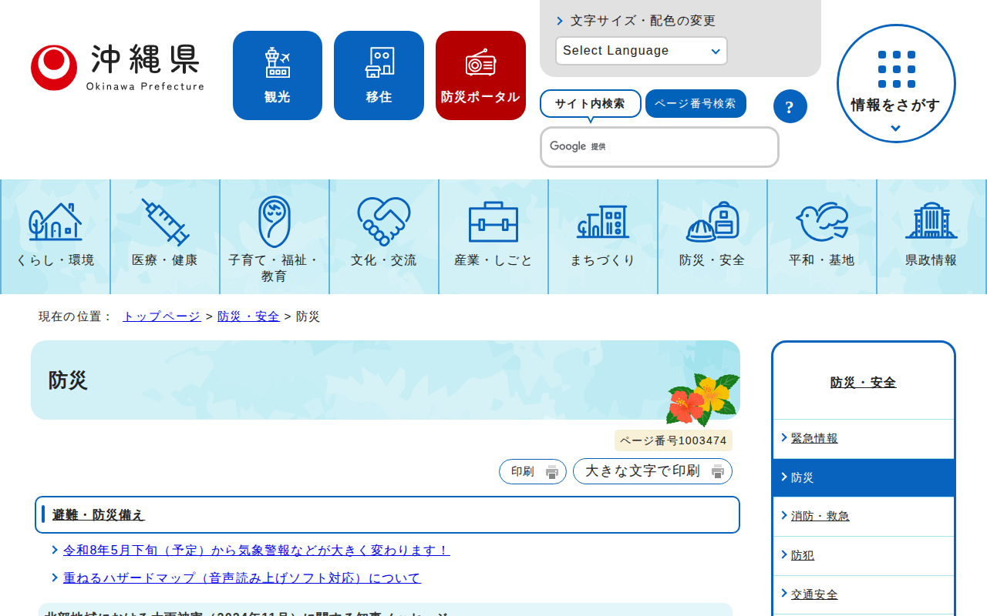Open the 情報をさがす grid menu
The image size is (987, 616).
pos(896,83)
